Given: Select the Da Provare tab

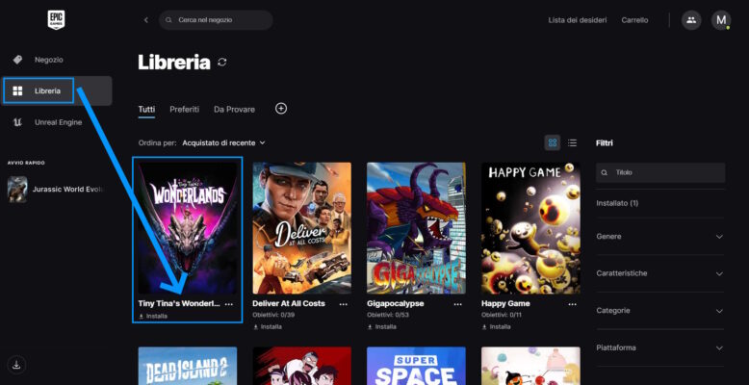Looking at the screenshot, I should [x=234, y=110].
